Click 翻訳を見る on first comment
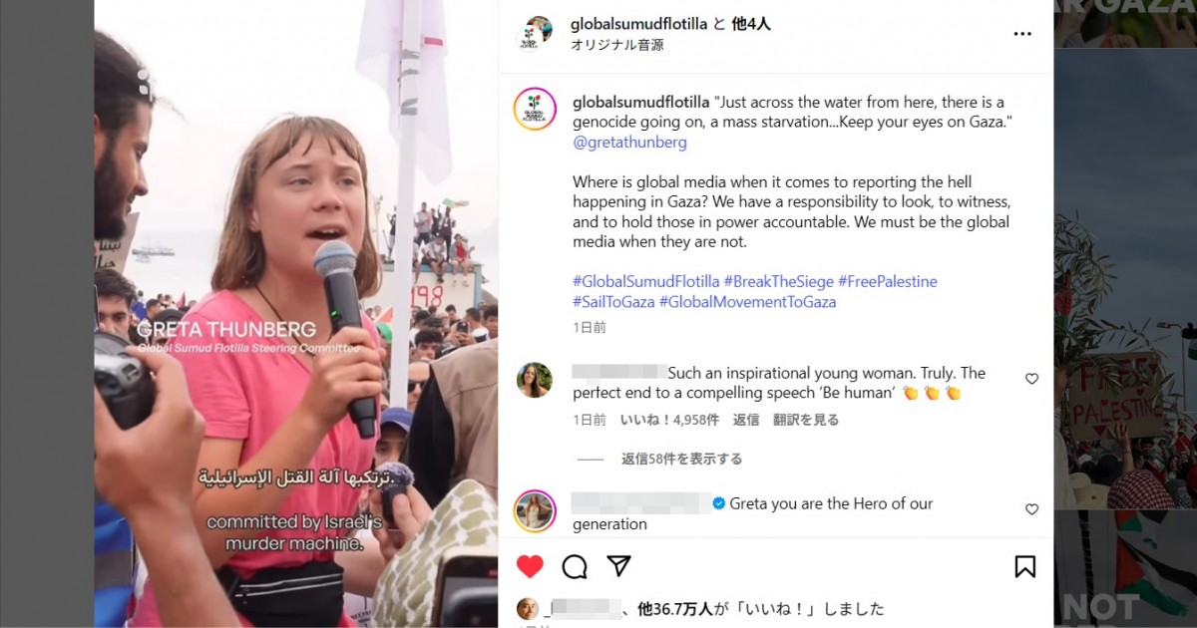Viewport: 1197px width, 628px height. pos(806,420)
